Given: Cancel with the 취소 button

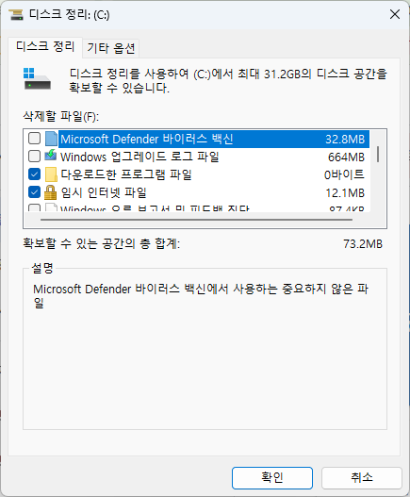Looking at the screenshot, I should (x=362, y=477).
